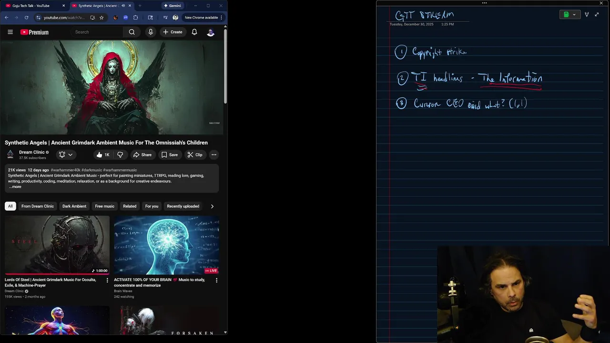View site information icon in address bar
This screenshot has width=610, height=343.
(x=39, y=18)
